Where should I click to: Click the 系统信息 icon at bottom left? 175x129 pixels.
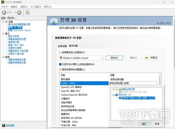(4, 125)
